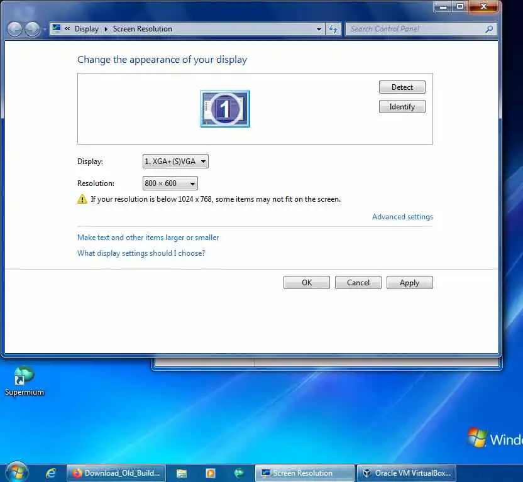Expand the arrow between Display and Screen Resolution
This screenshot has height=482, width=523.
[x=106, y=29]
